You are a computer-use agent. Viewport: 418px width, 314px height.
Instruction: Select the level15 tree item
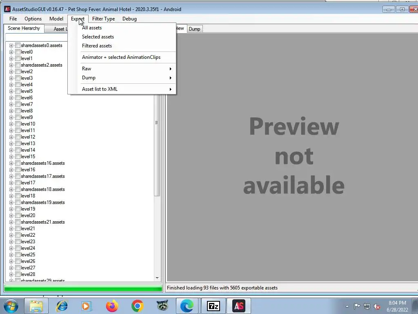28,157
